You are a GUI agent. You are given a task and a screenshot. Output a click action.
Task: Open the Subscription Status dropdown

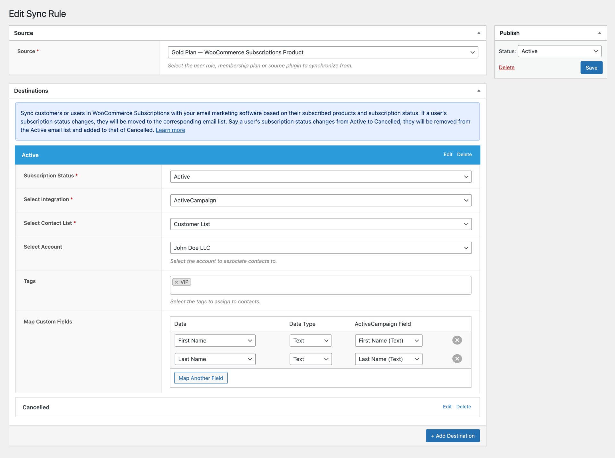[x=321, y=177]
